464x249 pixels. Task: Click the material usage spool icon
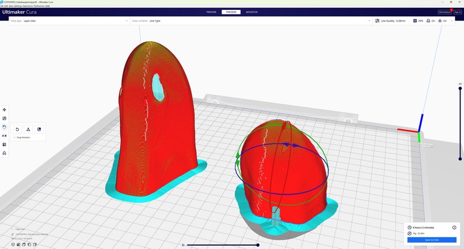coord(410,233)
